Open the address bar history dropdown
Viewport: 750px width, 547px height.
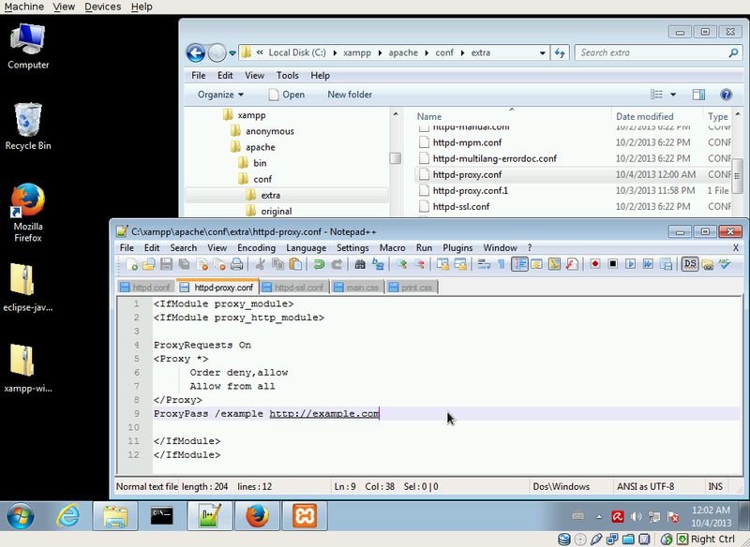tap(544, 53)
